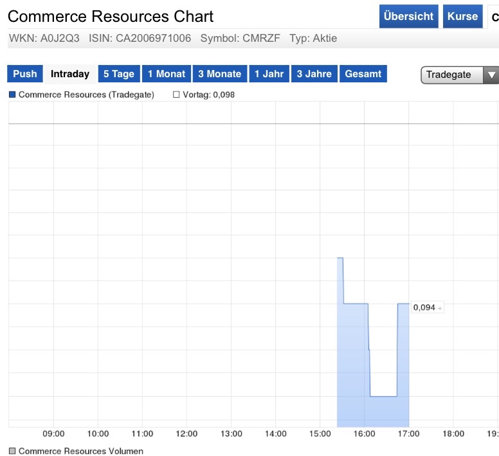499x456 pixels.
Task: Switch chart to 1 Jahr
Action: (269, 74)
